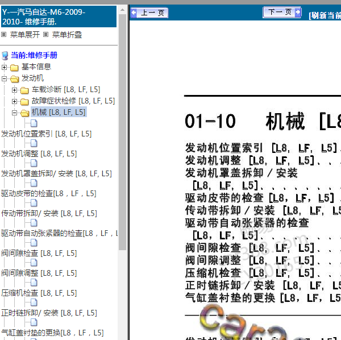Click page icon above 正时链拆卸/安装

click(34, 302)
